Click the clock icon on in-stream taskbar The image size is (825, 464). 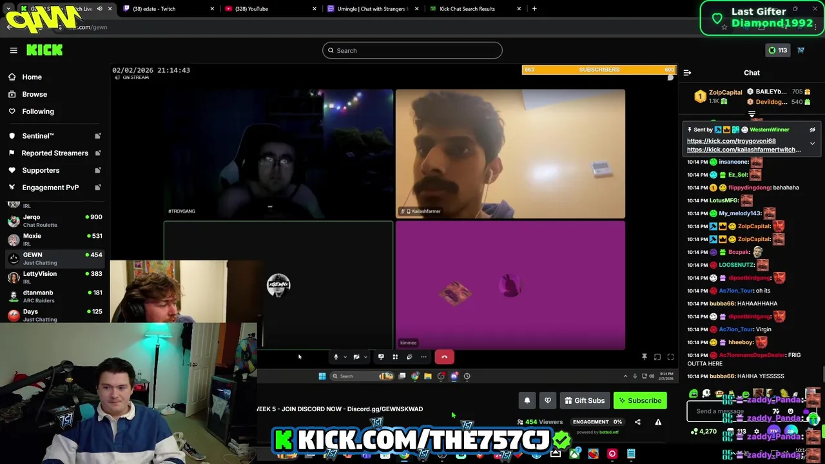point(467,376)
